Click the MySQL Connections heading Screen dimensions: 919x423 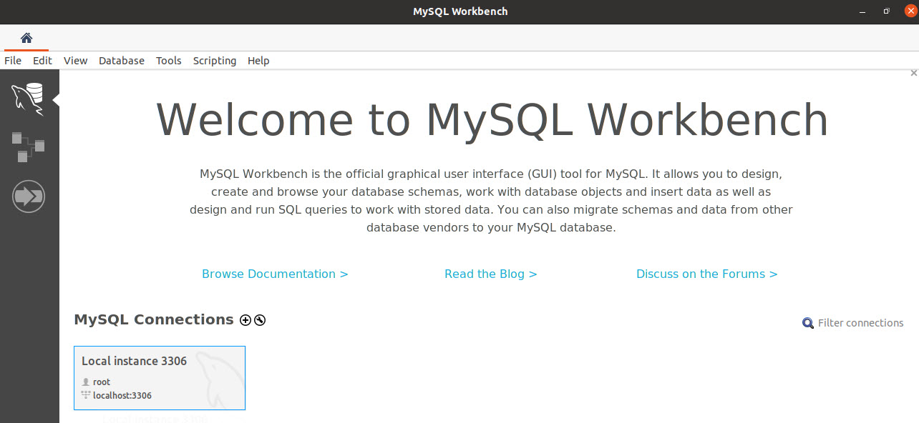pyautogui.click(x=154, y=319)
